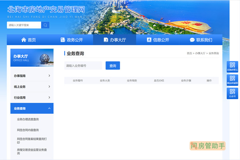Open the 问房管助手 assistant widget
Image resolution: width=240 pixels, height=160 pixels.
tap(208, 146)
